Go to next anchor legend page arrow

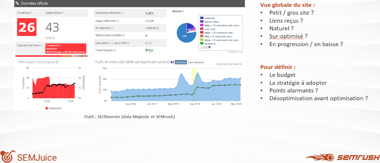(x=210, y=47)
